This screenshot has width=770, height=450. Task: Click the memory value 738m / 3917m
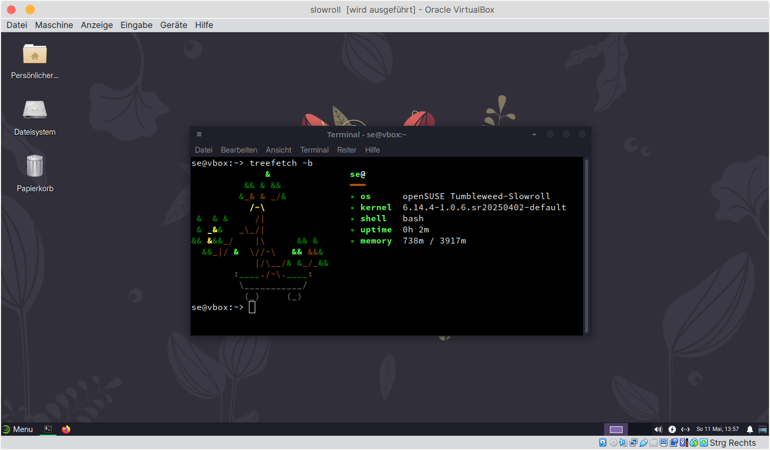434,241
